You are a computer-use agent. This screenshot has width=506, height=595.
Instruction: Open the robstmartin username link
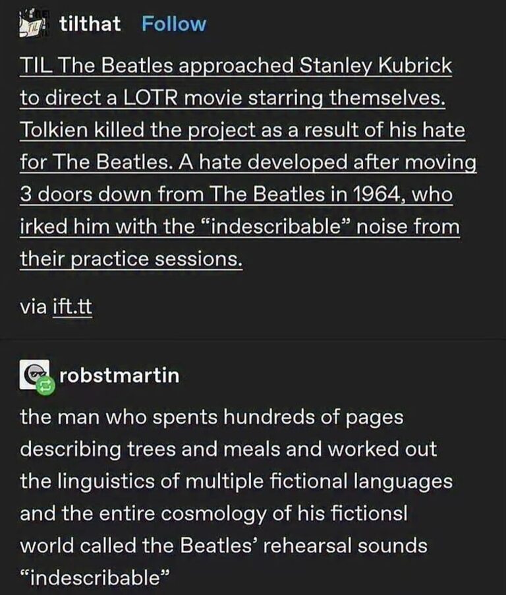(119, 375)
